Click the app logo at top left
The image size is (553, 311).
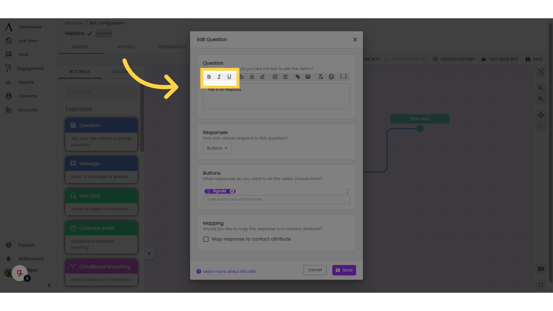[x=9, y=27]
